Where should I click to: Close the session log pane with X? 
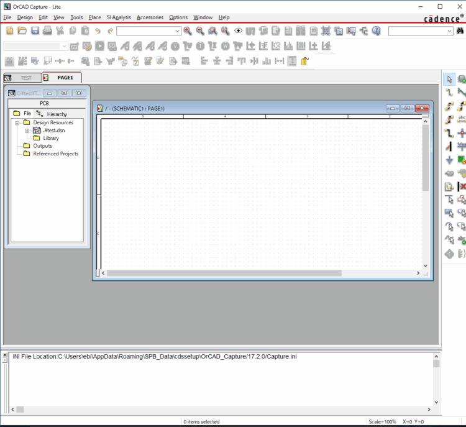pyautogui.click(x=5, y=355)
